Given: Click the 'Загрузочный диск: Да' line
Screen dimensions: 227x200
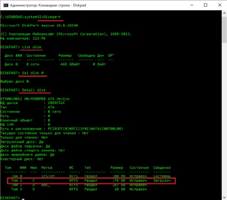Looking at the screenshot, I should (22, 142).
